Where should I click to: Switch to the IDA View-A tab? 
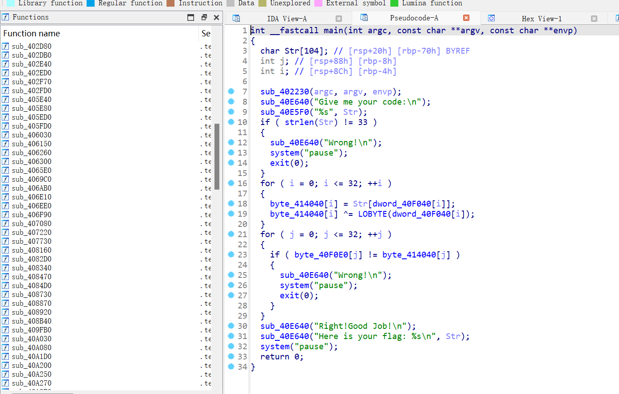(286, 19)
